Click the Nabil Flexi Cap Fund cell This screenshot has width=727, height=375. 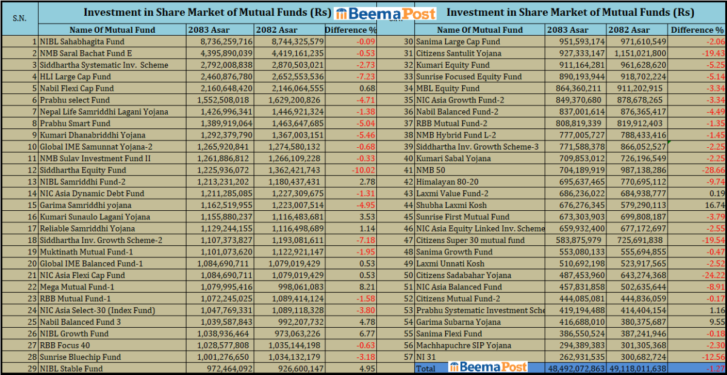112,88
